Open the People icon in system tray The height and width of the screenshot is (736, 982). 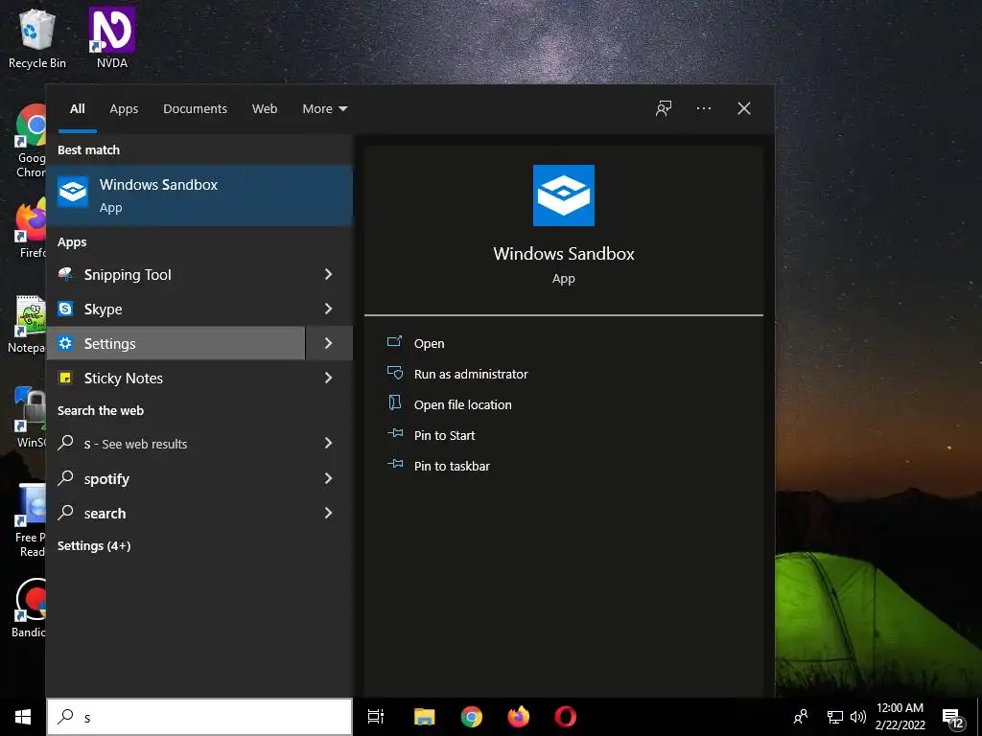(801, 717)
